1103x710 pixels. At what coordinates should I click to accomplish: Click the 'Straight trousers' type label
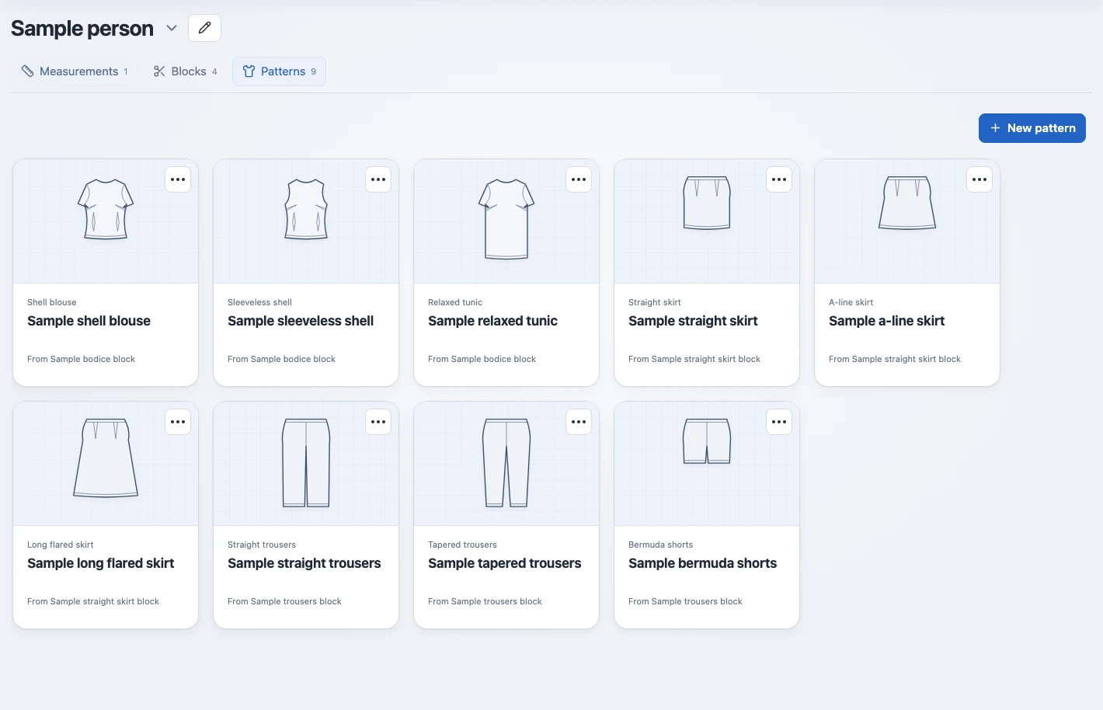pyautogui.click(x=262, y=545)
